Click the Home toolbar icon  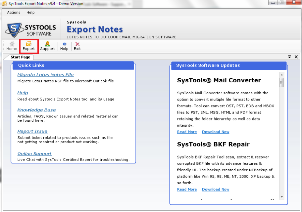pos(12,46)
